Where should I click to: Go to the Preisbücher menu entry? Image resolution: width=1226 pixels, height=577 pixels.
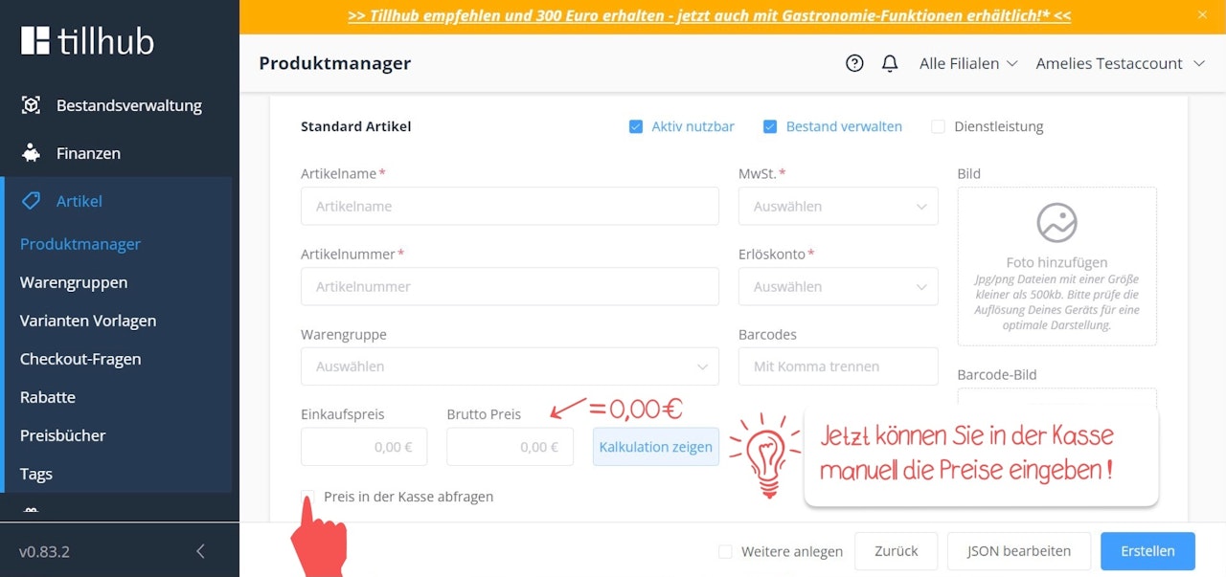[x=62, y=435]
